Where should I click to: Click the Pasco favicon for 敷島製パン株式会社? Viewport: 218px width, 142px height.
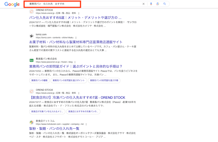32,60
